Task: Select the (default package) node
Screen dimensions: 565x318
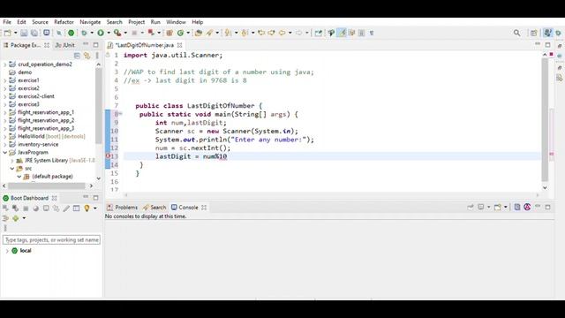Action: 52,177
